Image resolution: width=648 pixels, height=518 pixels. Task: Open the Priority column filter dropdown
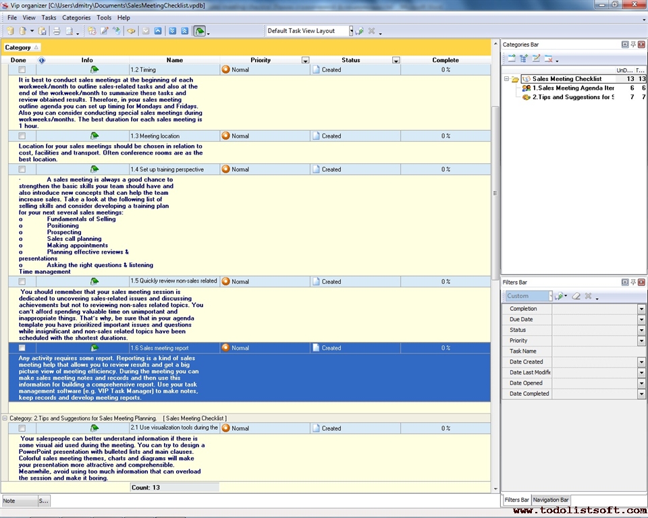305,60
